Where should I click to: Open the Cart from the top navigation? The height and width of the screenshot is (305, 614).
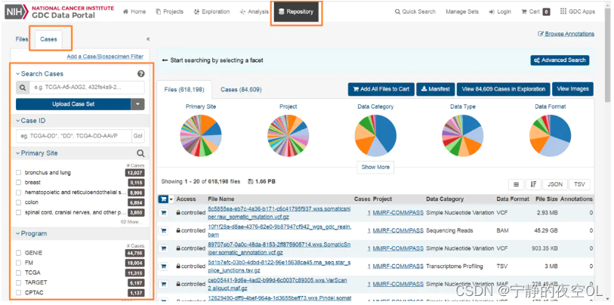point(535,12)
